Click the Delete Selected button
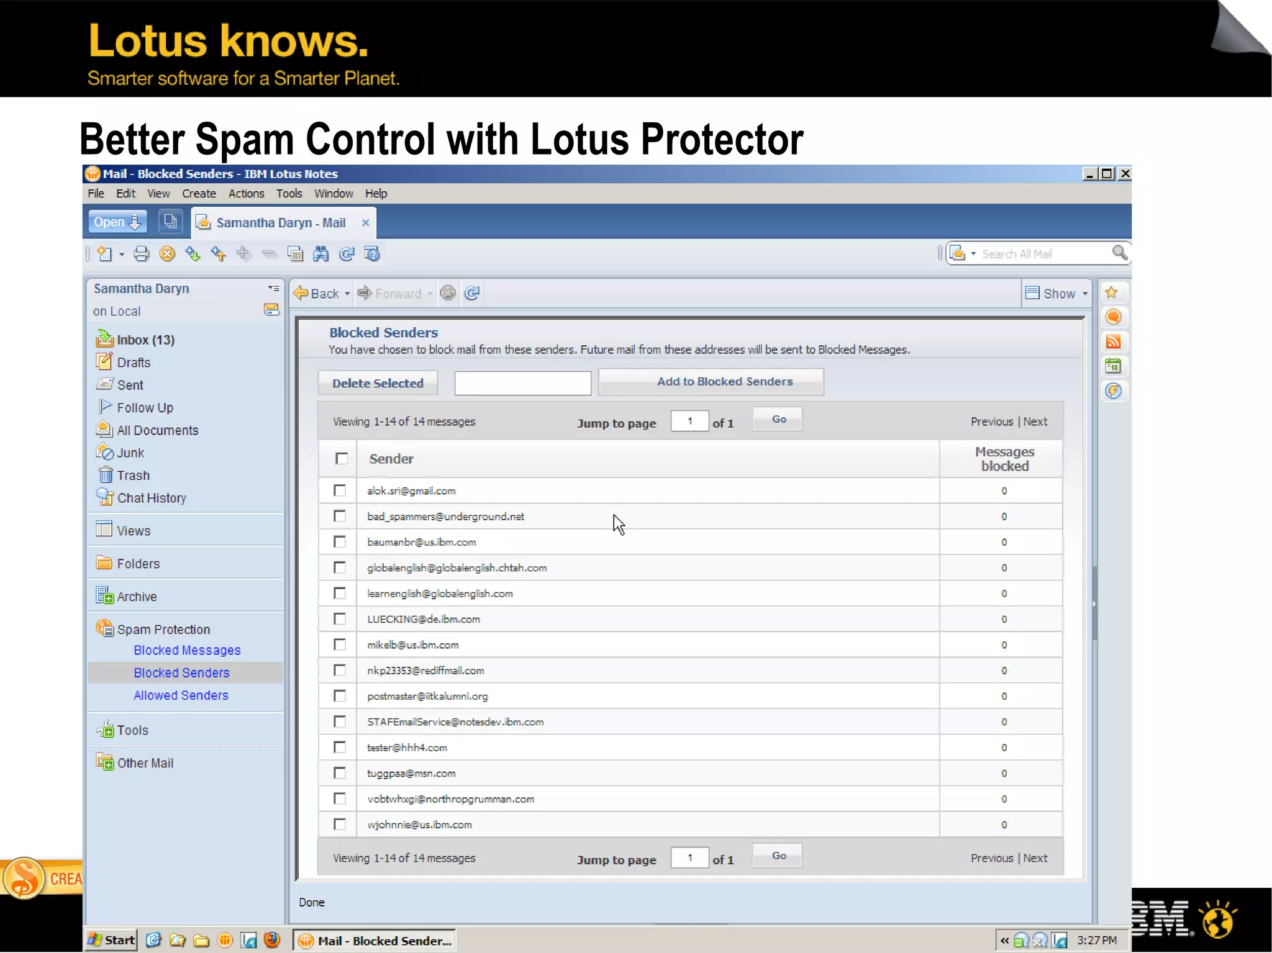 tap(378, 383)
